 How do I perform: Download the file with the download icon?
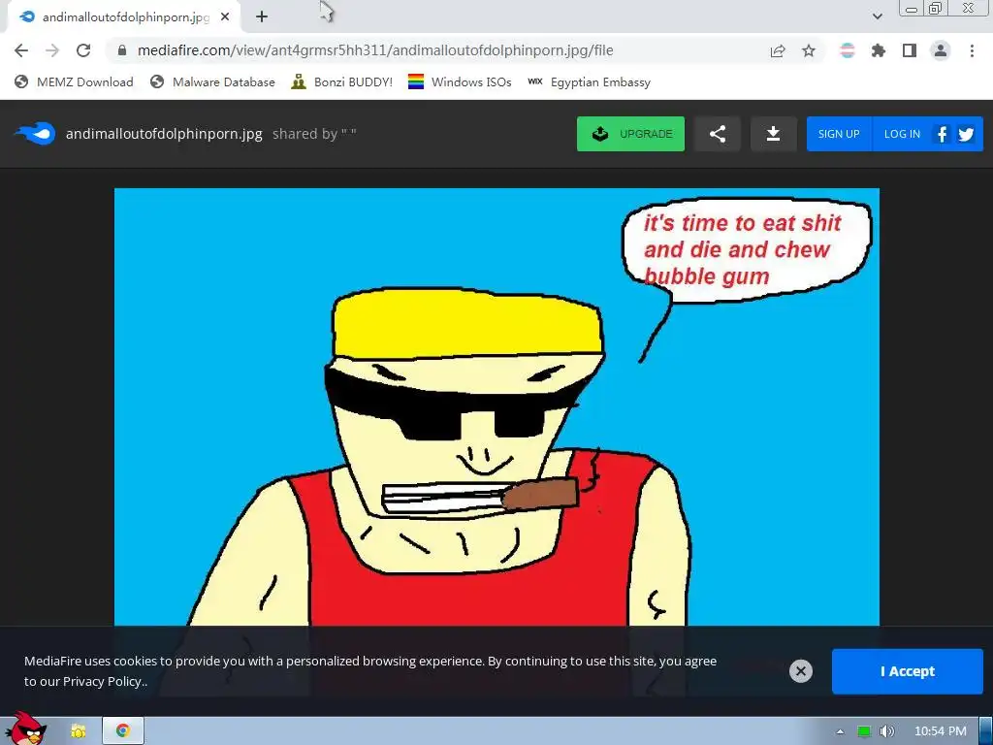773,134
